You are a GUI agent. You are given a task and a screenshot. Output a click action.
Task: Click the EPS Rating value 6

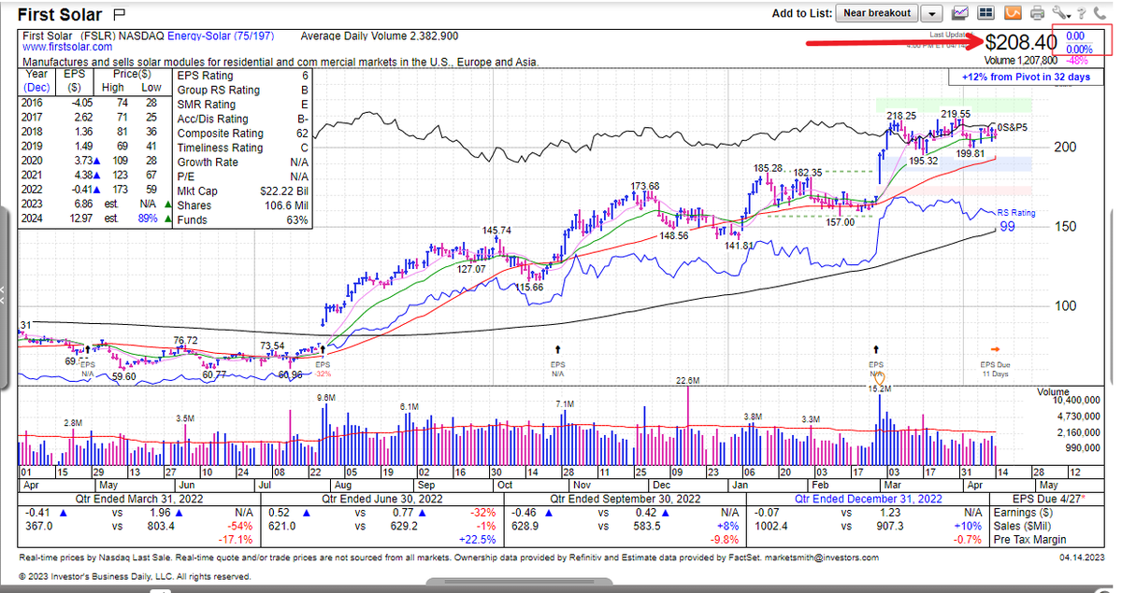(x=305, y=76)
